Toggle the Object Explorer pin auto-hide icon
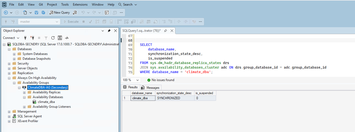This screenshot has width=355, height=132. click(109, 31)
